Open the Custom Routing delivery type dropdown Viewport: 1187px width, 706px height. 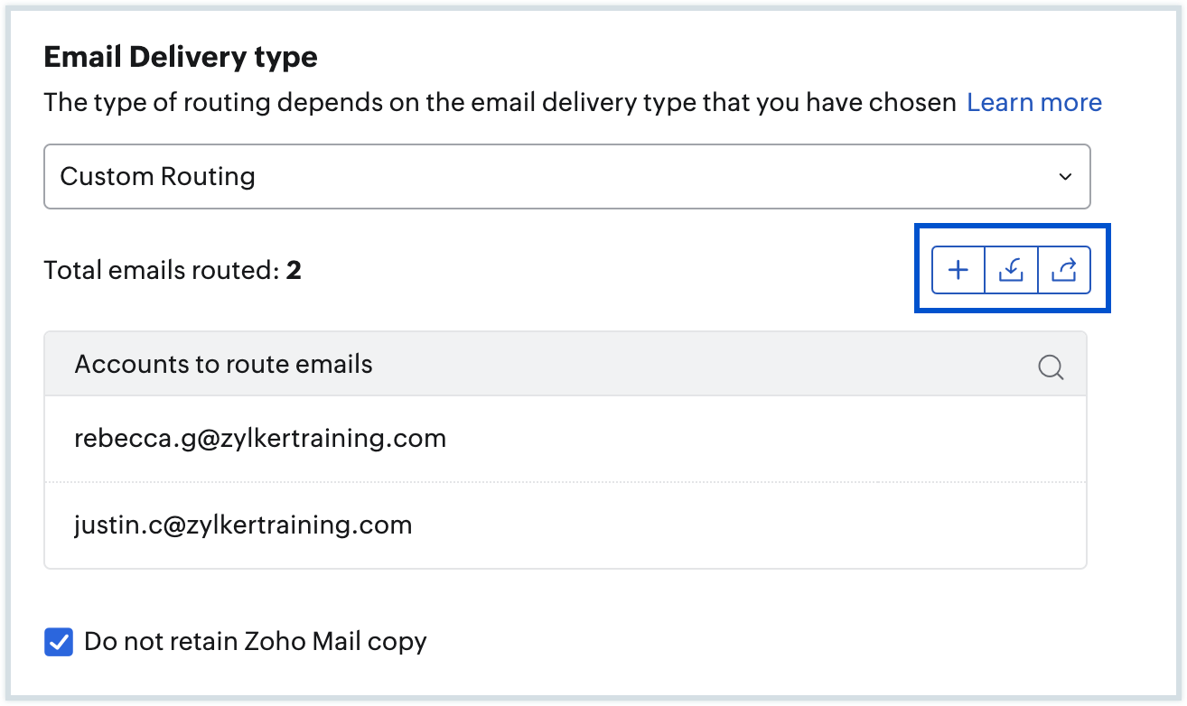pos(566,176)
